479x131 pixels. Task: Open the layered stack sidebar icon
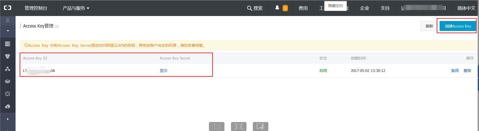8,81
